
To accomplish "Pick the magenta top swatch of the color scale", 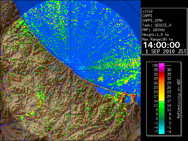I will (162, 65).
